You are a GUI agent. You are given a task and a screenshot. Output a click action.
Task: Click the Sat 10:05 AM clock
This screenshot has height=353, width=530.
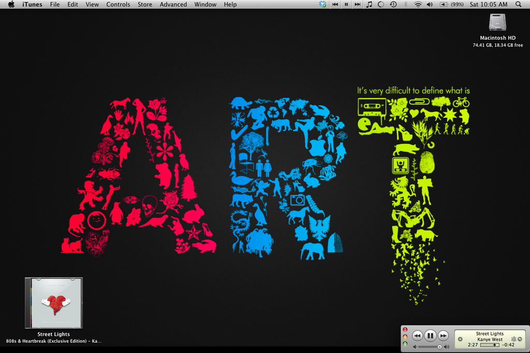489,4
